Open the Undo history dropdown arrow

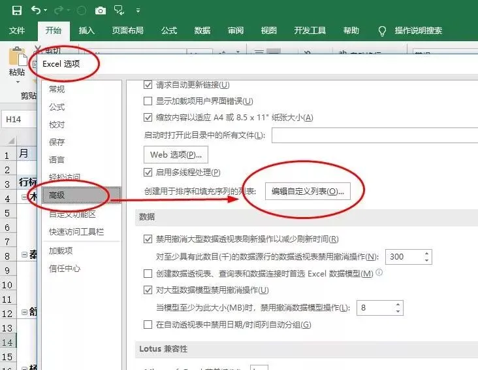click(46, 10)
